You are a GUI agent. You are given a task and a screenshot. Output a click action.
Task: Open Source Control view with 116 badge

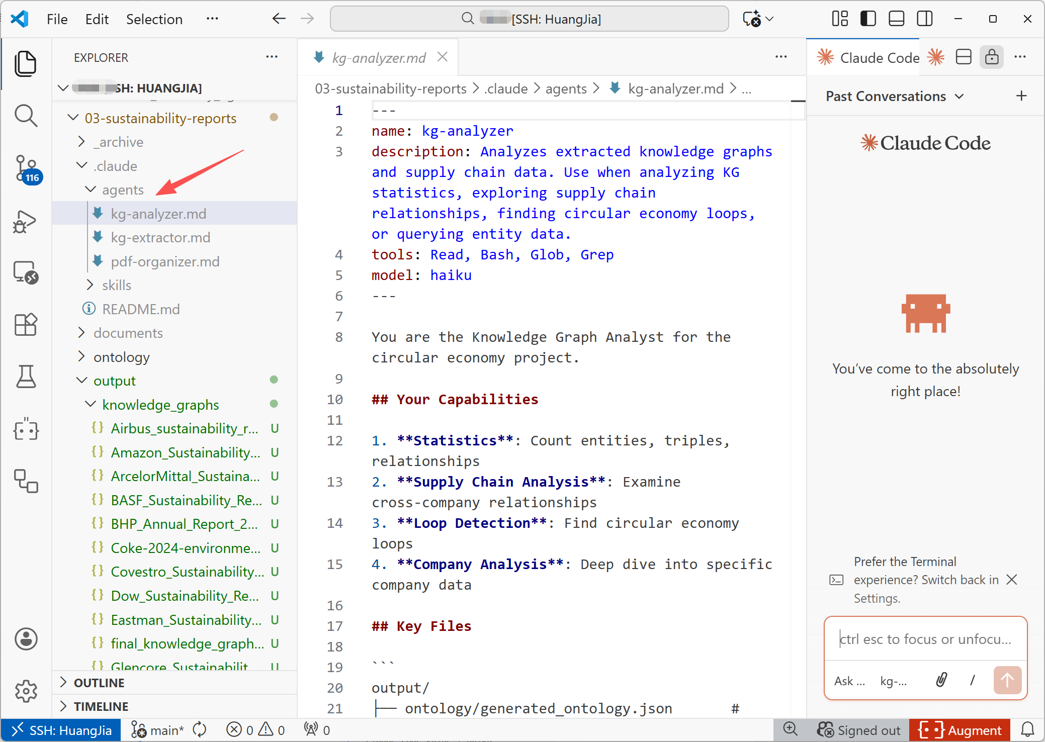(26, 168)
